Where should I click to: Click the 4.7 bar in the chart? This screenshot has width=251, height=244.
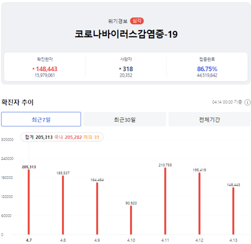click(28, 202)
